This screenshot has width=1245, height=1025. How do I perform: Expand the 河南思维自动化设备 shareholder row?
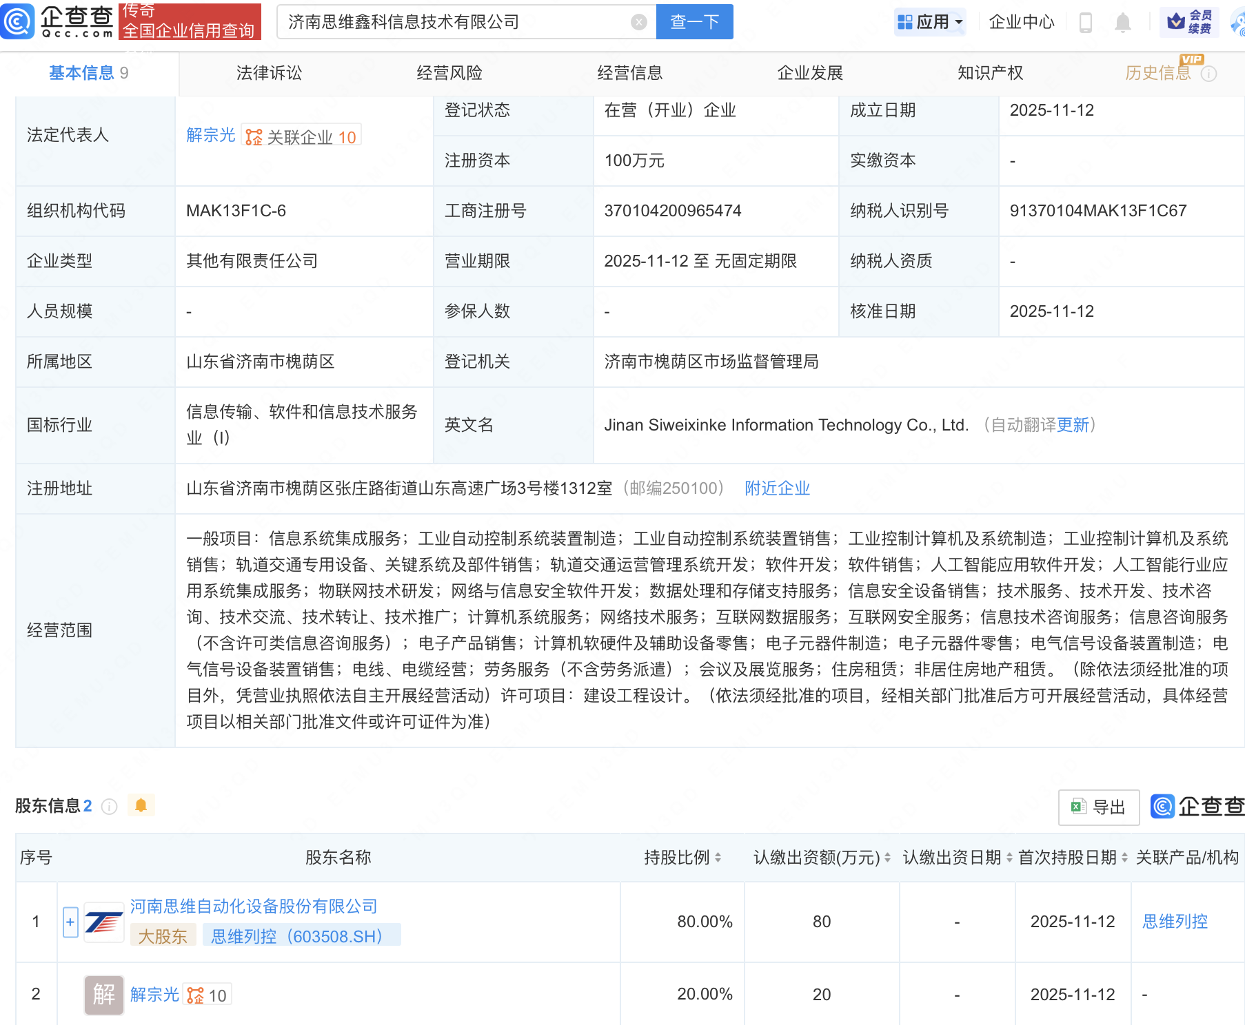(70, 922)
